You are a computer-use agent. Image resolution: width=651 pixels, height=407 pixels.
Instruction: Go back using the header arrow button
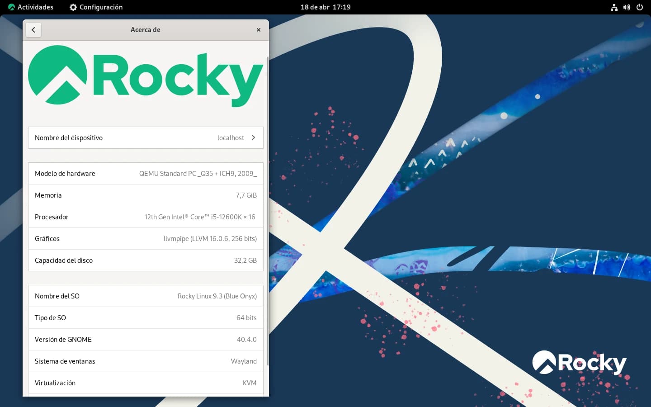pyautogui.click(x=33, y=30)
